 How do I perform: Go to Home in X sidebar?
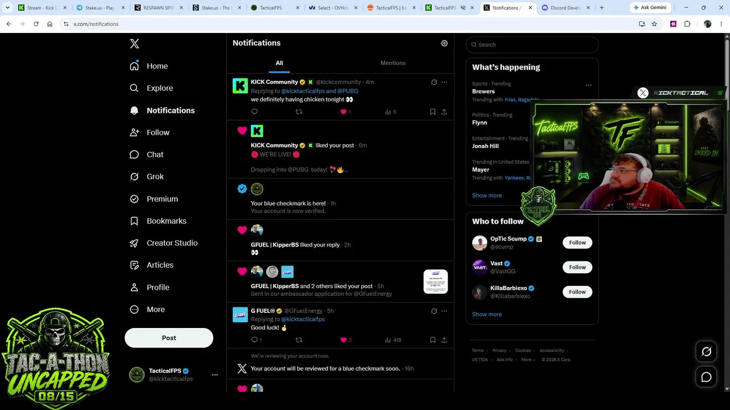(x=149, y=66)
